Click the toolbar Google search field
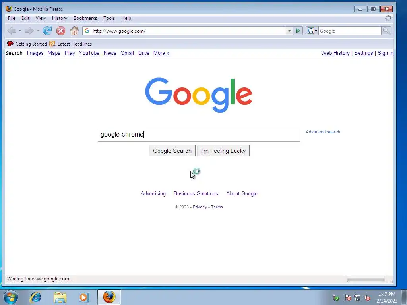Image resolution: width=407 pixels, height=305 pixels. (x=350, y=31)
